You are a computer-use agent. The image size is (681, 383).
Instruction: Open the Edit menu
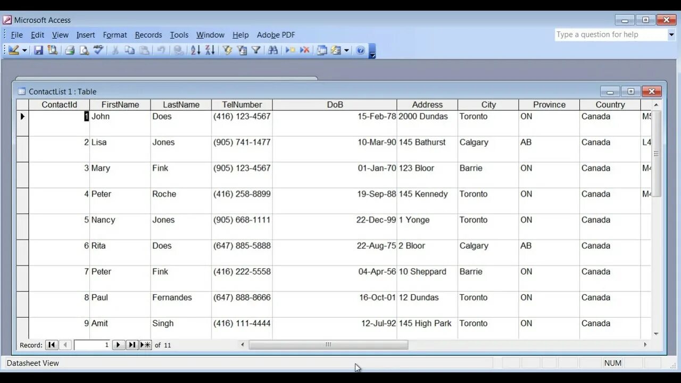(x=37, y=35)
